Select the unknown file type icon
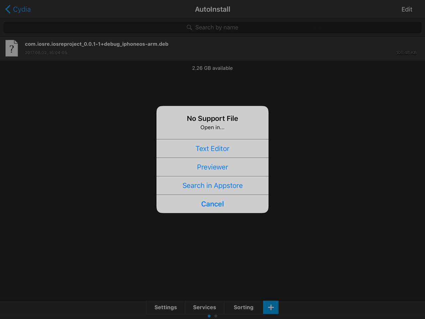The image size is (425, 319). point(12,48)
